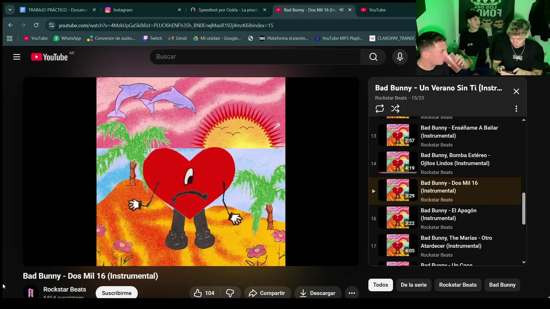The image size is (550, 309).
Task: Share the video via Compartir
Action: pos(266,293)
